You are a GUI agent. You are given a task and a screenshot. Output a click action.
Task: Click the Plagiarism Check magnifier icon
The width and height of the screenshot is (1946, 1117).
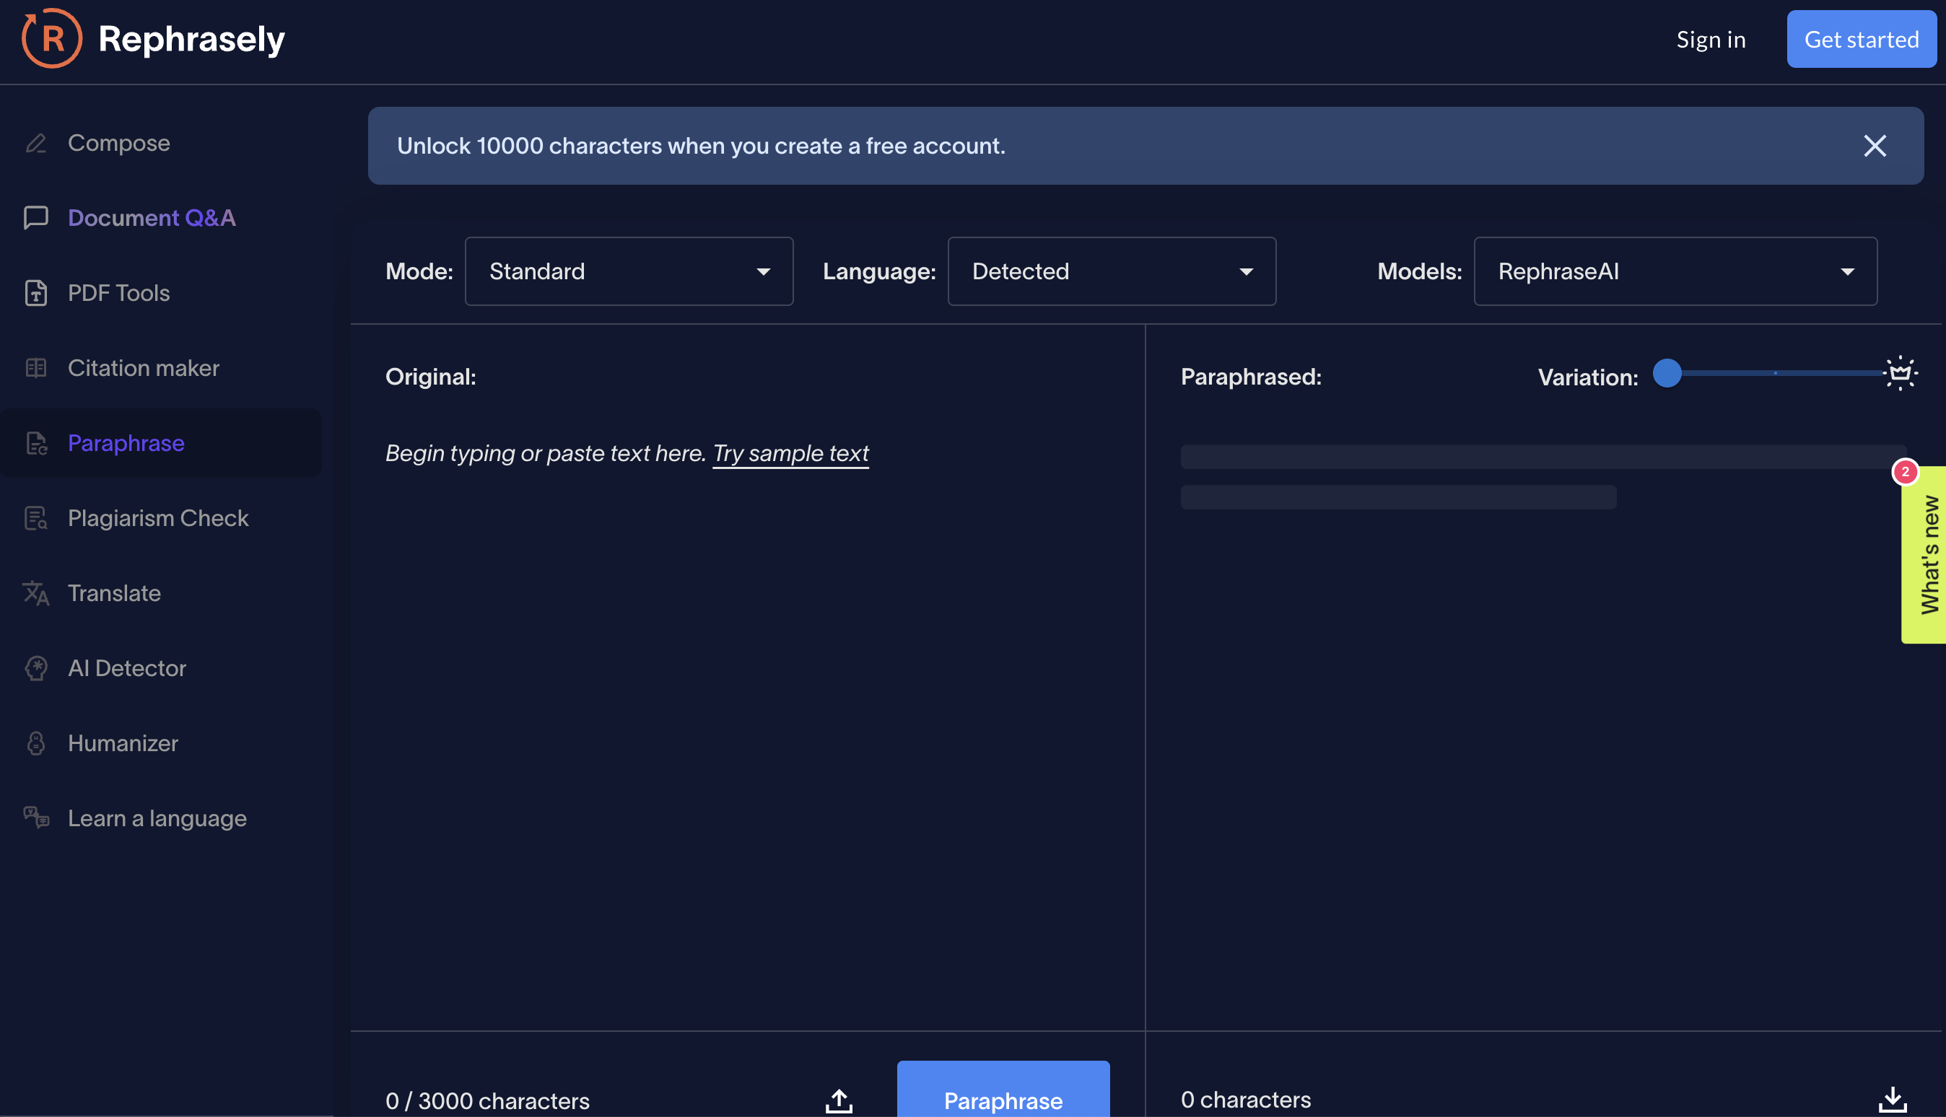(36, 519)
